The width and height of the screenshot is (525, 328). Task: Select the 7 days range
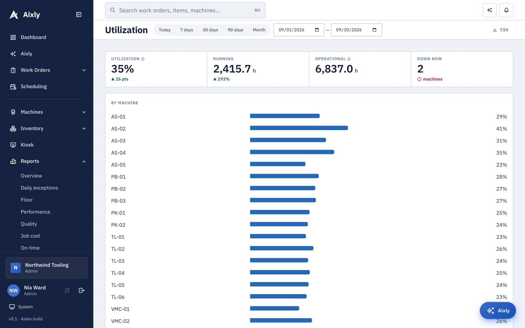[187, 30]
